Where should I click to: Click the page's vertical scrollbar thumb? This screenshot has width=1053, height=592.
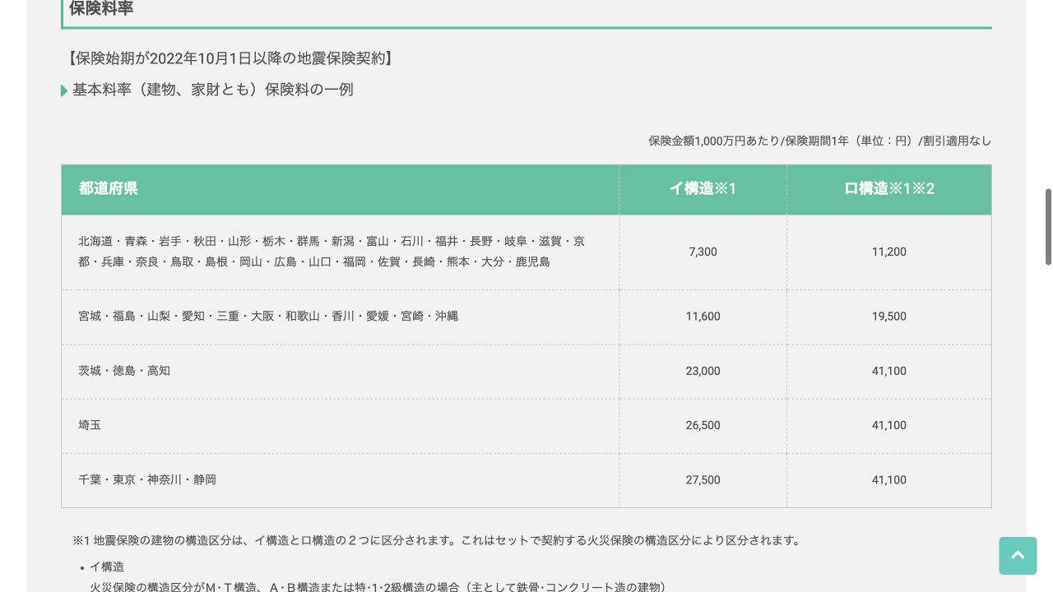[1048, 227]
